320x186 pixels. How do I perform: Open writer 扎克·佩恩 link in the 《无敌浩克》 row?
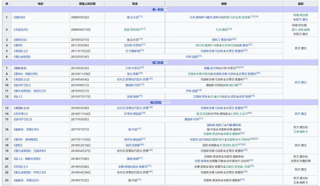coord(222,30)
